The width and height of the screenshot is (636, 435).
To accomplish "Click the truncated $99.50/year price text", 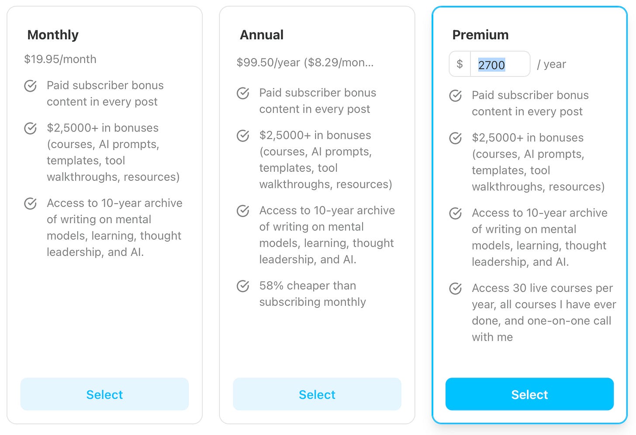I will pyautogui.click(x=305, y=62).
